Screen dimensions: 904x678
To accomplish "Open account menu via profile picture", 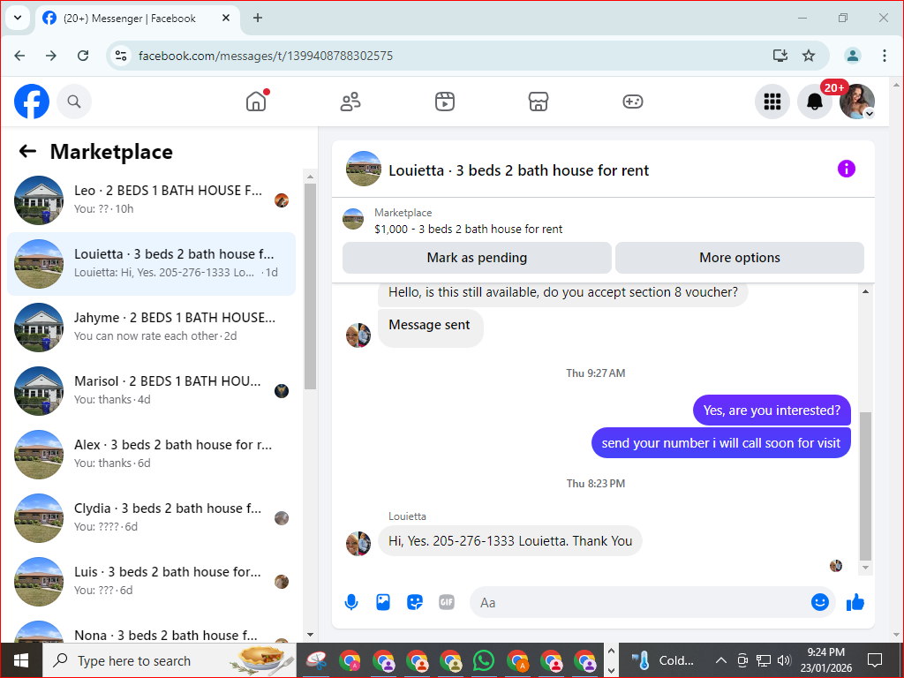I will tap(856, 102).
